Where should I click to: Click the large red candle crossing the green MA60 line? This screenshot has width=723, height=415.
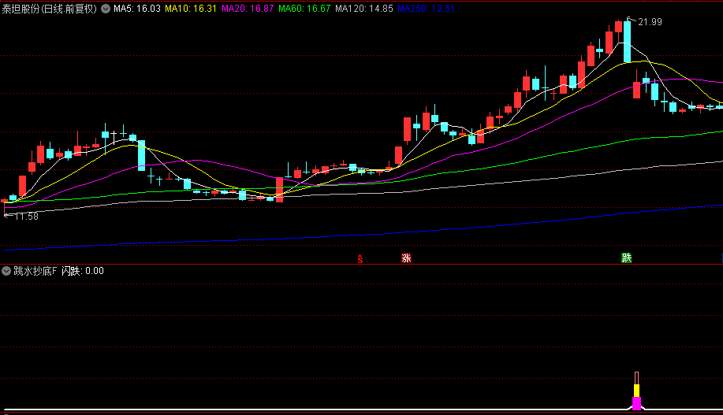coord(279,190)
